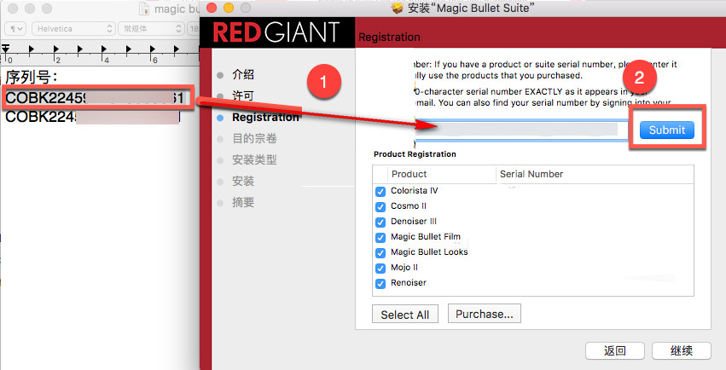726x370 pixels.
Task: Select the Registration installer step
Action: click(x=266, y=118)
